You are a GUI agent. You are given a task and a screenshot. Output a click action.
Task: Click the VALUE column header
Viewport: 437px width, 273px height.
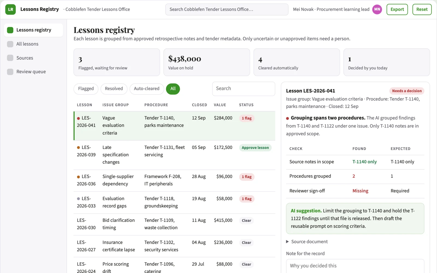(x=220, y=105)
